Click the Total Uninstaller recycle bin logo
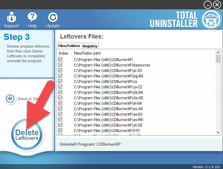Viewport: 223px width, 169px height. coord(211,19)
